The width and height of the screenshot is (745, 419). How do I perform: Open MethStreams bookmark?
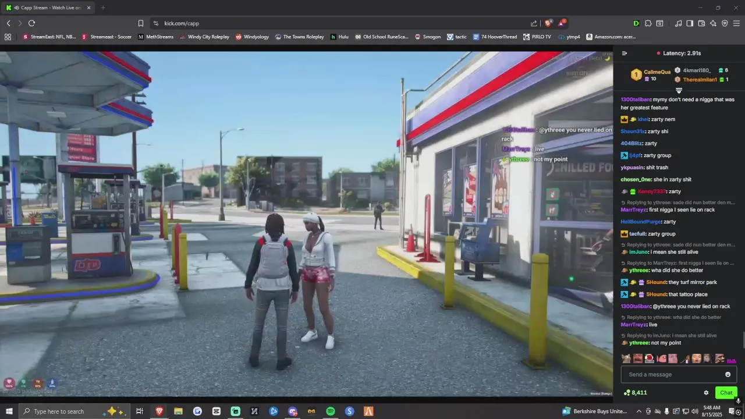[155, 37]
